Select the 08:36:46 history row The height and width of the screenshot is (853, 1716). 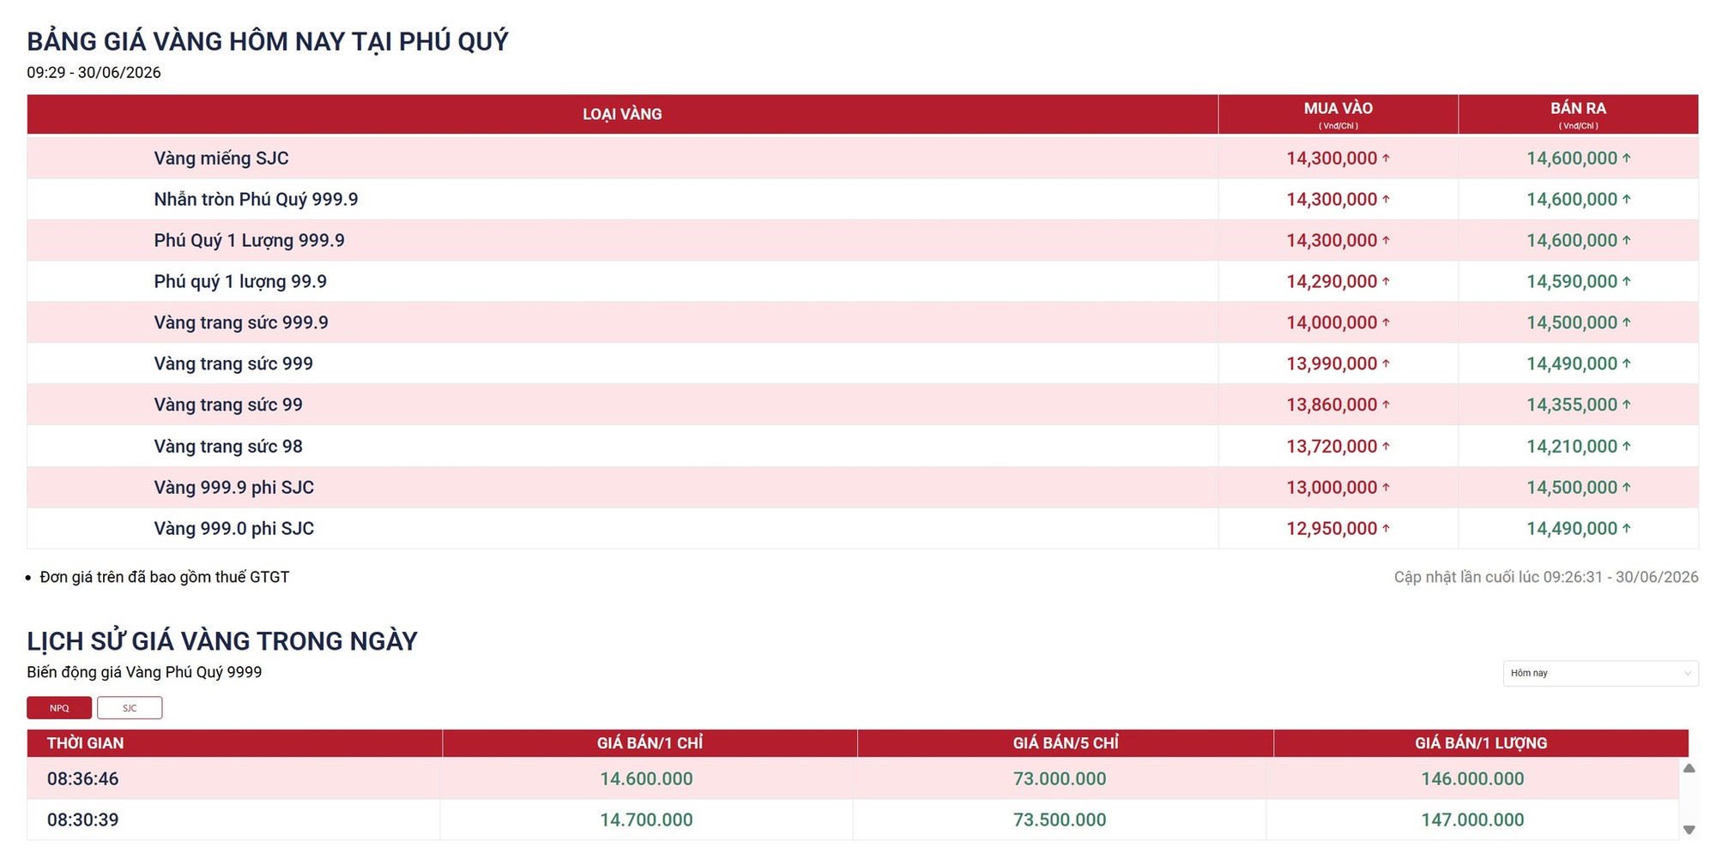[x=853, y=778]
